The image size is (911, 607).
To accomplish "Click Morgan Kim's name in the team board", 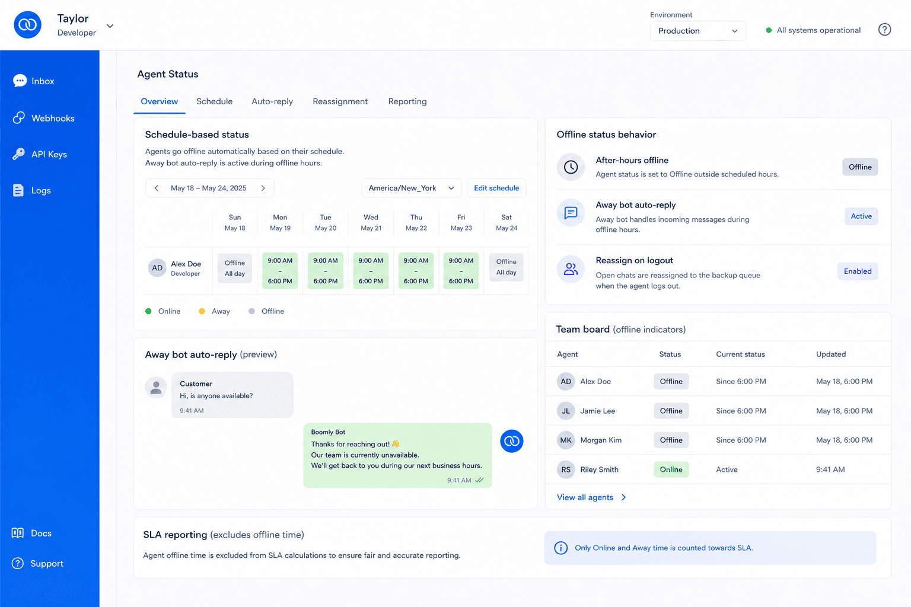I will pyautogui.click(x=601, y=440).
